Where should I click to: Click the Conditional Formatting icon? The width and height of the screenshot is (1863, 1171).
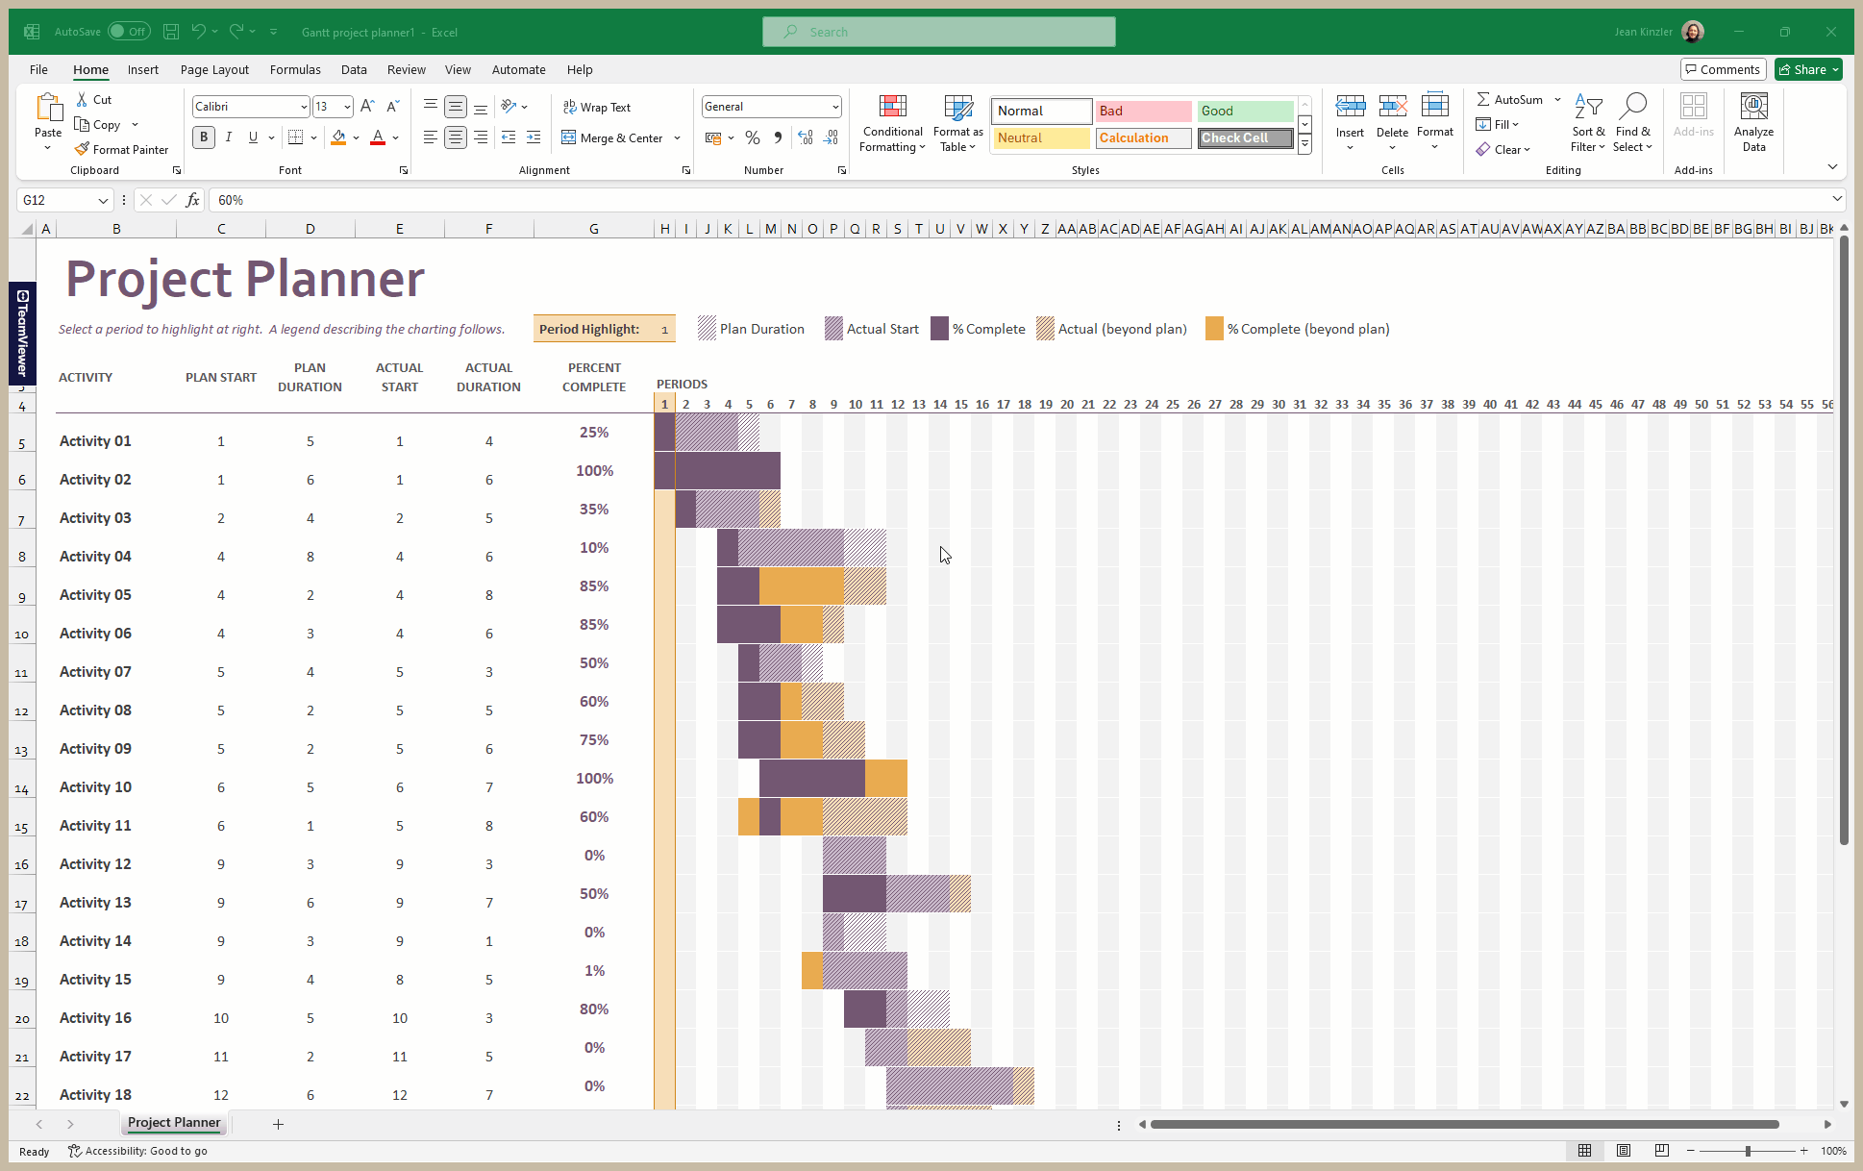(x=889, y=121)
